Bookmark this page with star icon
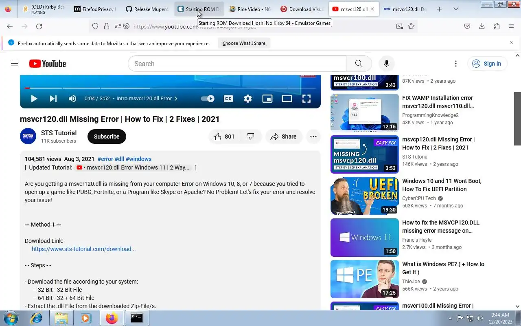Viewport: 521px width, 326px height. click(411, 26)
